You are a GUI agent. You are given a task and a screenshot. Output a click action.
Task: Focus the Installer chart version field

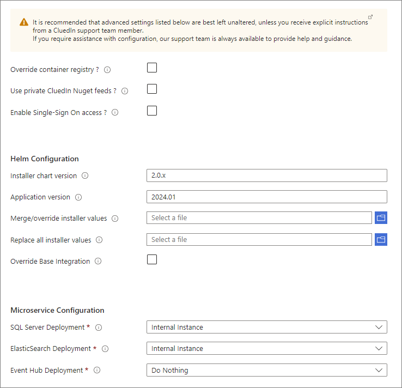coord(266,175)
